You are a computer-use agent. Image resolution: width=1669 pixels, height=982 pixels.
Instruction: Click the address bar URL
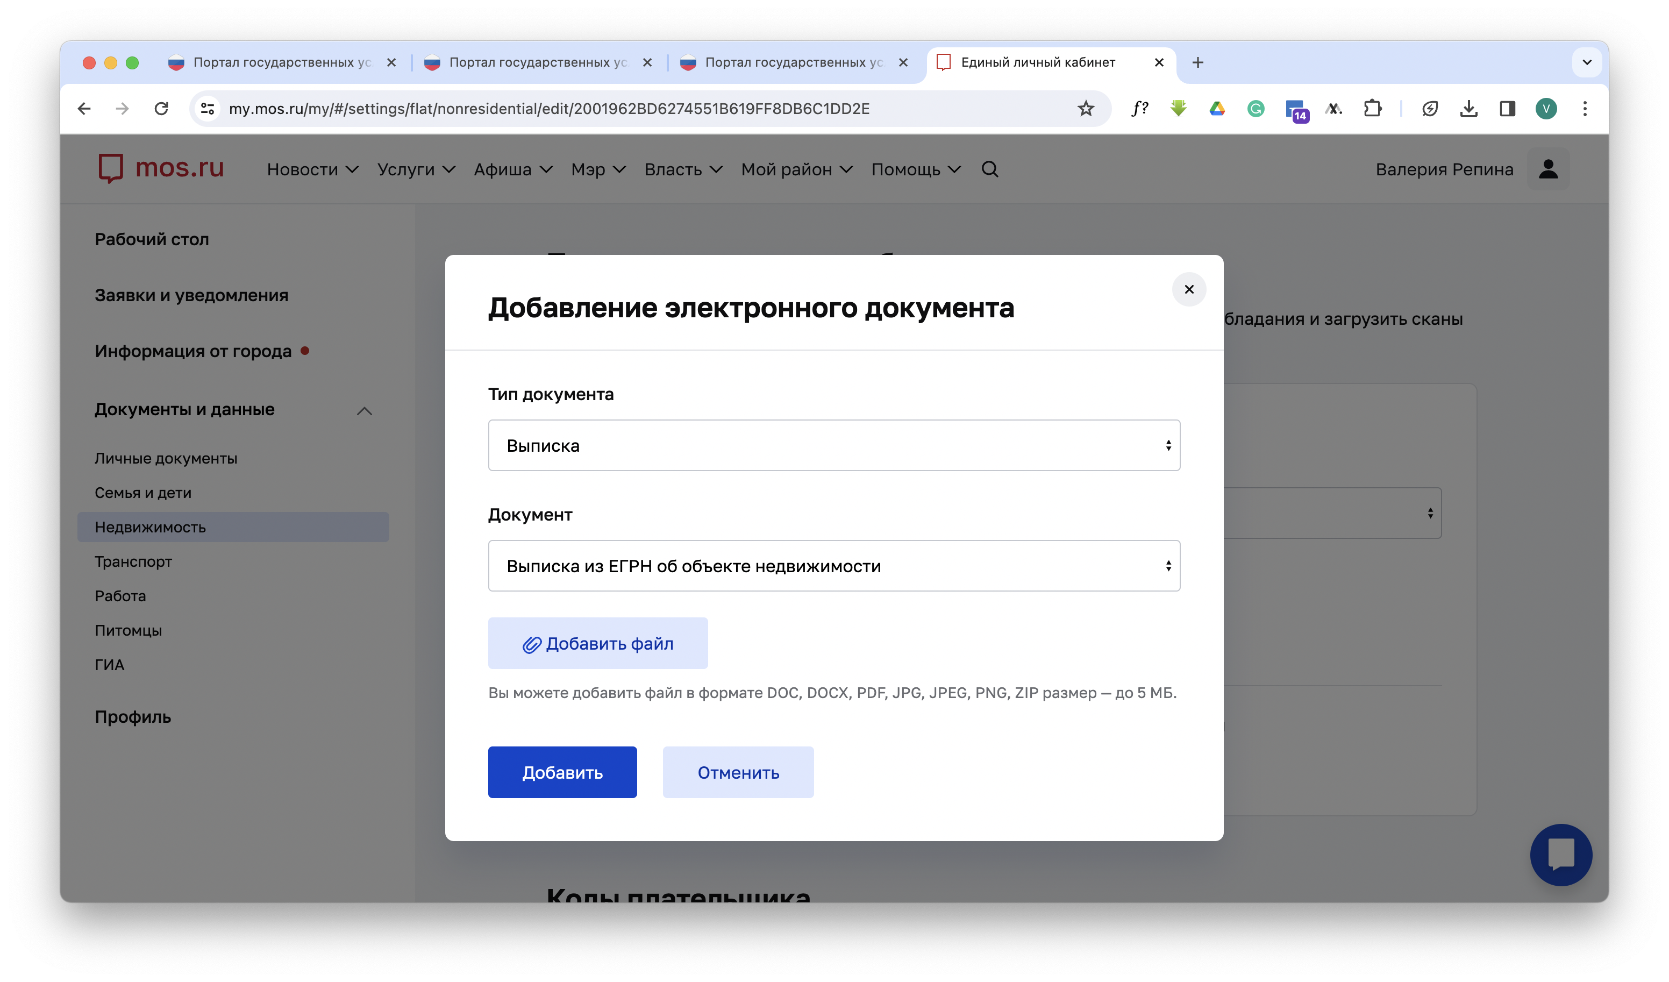[x=549, y=109]
